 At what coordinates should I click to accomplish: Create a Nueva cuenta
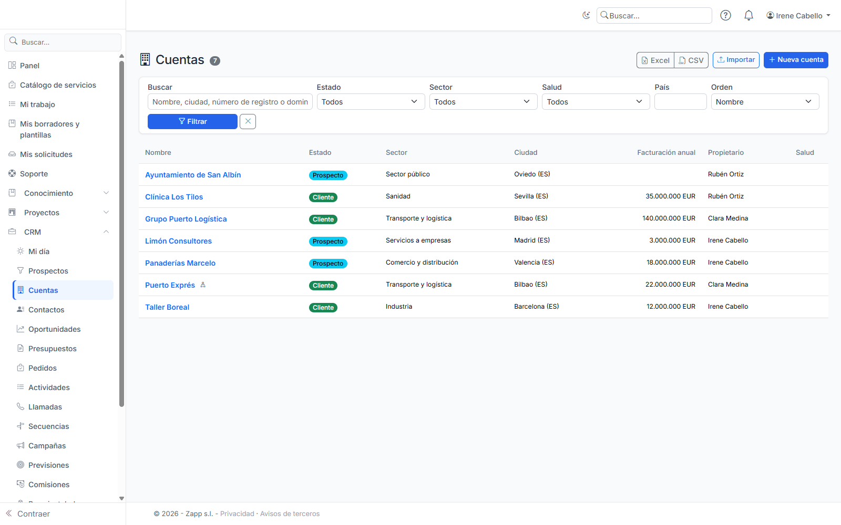pyautogui.click(x=796, y=60)
